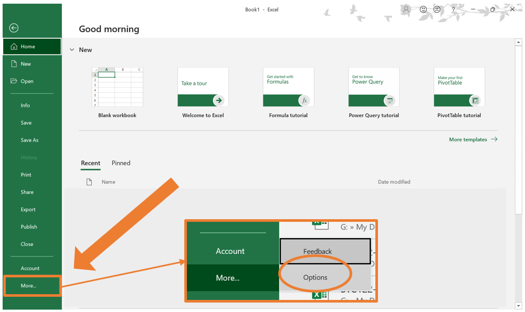Send a frown with the sad face icon
Image resolution: width=525 pixels, height=312 pixels.
[x=437, y=9]
